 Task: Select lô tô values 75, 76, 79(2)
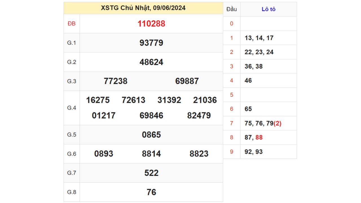click(x=263, y=123)
